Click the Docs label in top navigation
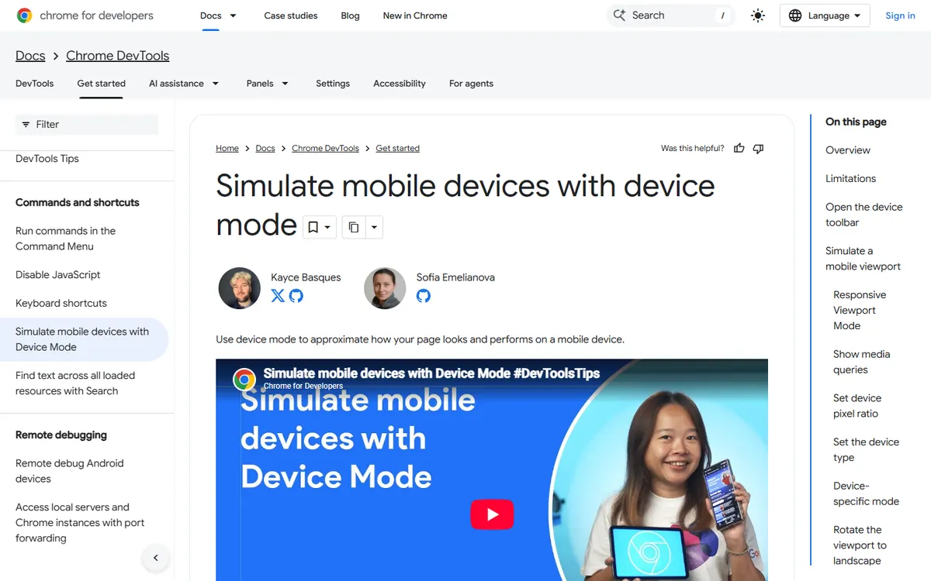 click(x=210, y=15)
